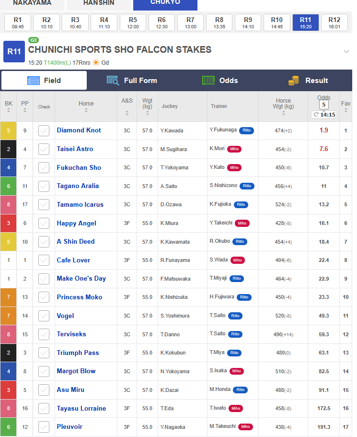Click the Result gold coins icon

294,81
